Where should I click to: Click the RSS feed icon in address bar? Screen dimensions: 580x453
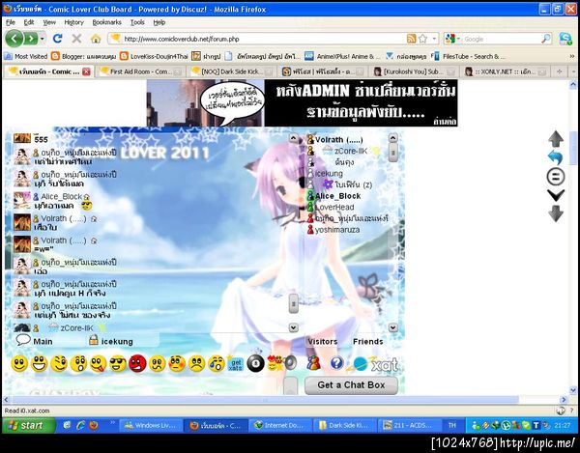(x=412, y=39)
